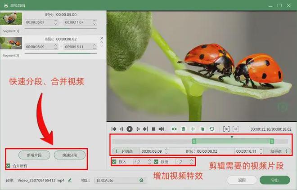Toggle the 合并所有 checkbox
297x190 pixels.
[8, 166]
